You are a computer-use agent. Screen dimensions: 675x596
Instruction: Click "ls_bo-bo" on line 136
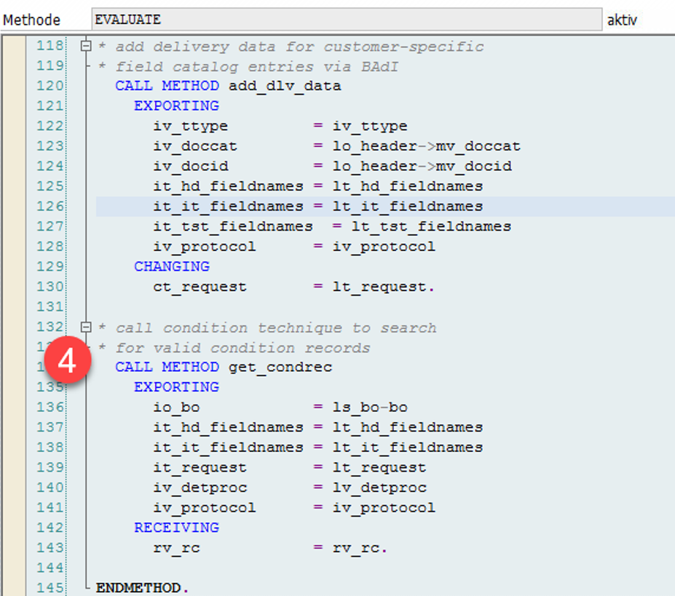(370, 407)
